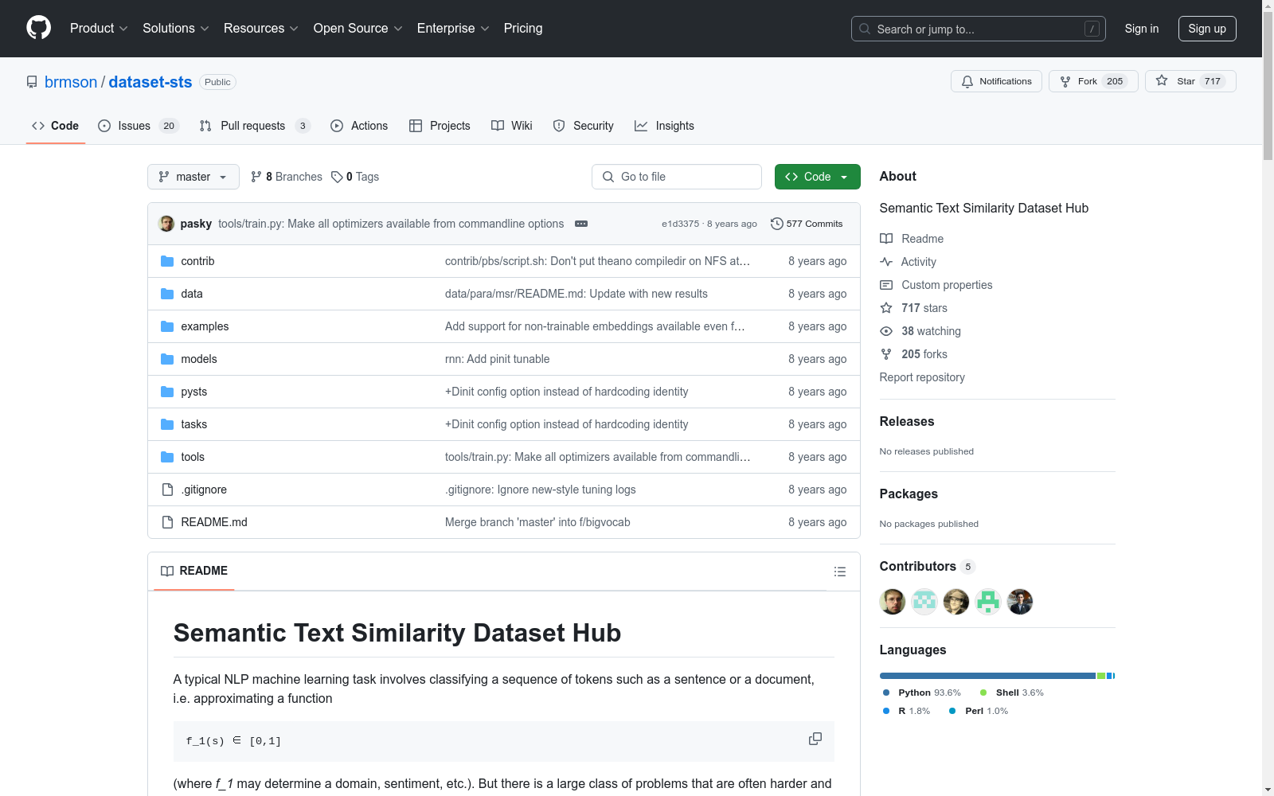Switch to the Issues tab
This screenshot has width=1274, height=796.
point(139,126)
